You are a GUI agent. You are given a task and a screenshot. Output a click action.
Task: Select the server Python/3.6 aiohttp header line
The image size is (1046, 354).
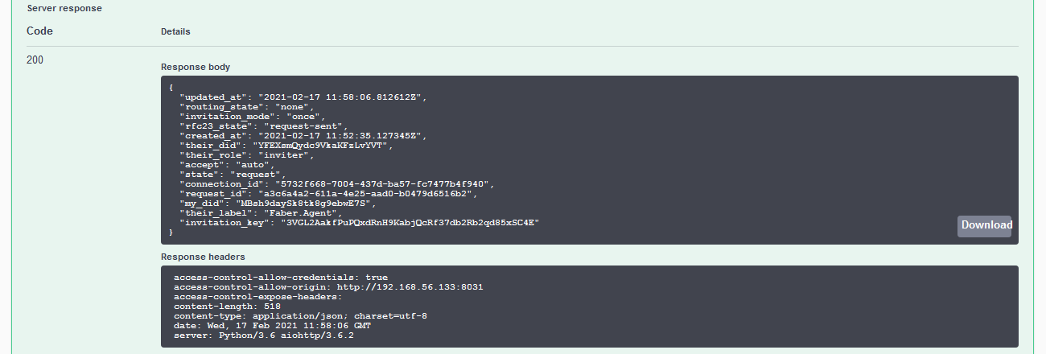[x=264, y=335]
